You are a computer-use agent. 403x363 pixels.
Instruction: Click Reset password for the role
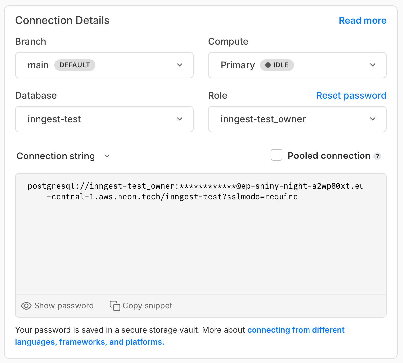(351, 95)
